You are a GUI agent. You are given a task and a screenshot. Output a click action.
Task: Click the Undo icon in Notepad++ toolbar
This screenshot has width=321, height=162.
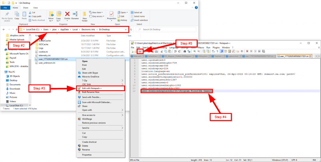[x=175, y=52]
